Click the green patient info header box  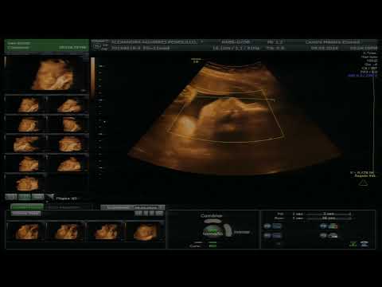click(47, 45)
